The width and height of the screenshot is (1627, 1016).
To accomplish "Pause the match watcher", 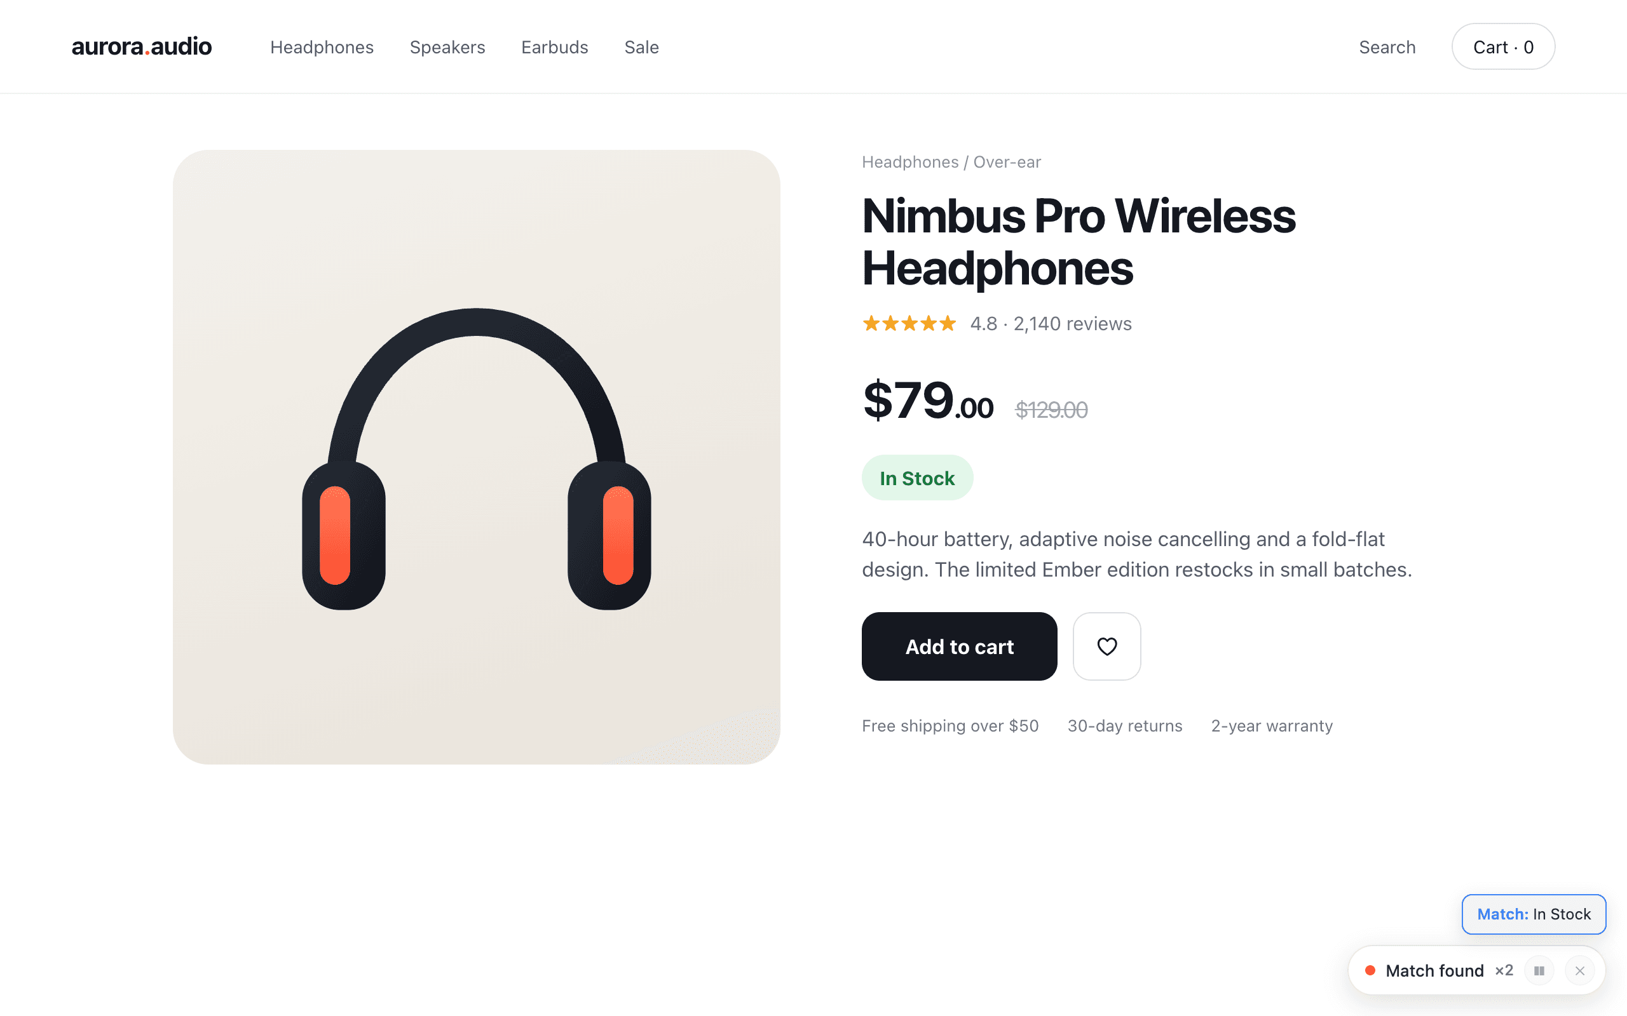I will [1539, 970].
